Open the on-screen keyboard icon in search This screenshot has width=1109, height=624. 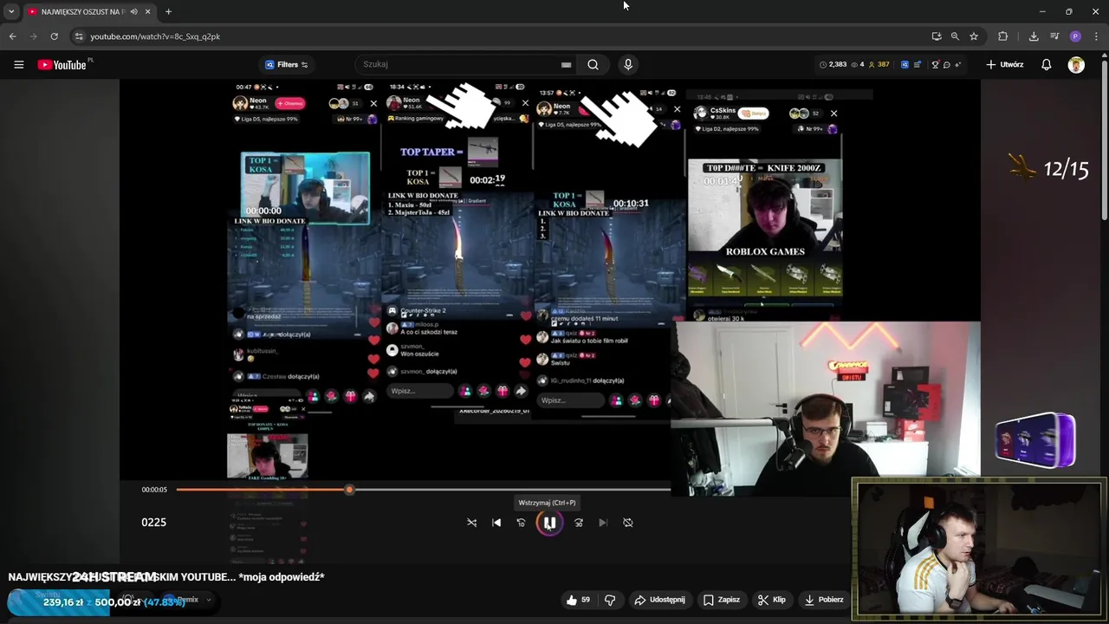[x=566, y=64]
